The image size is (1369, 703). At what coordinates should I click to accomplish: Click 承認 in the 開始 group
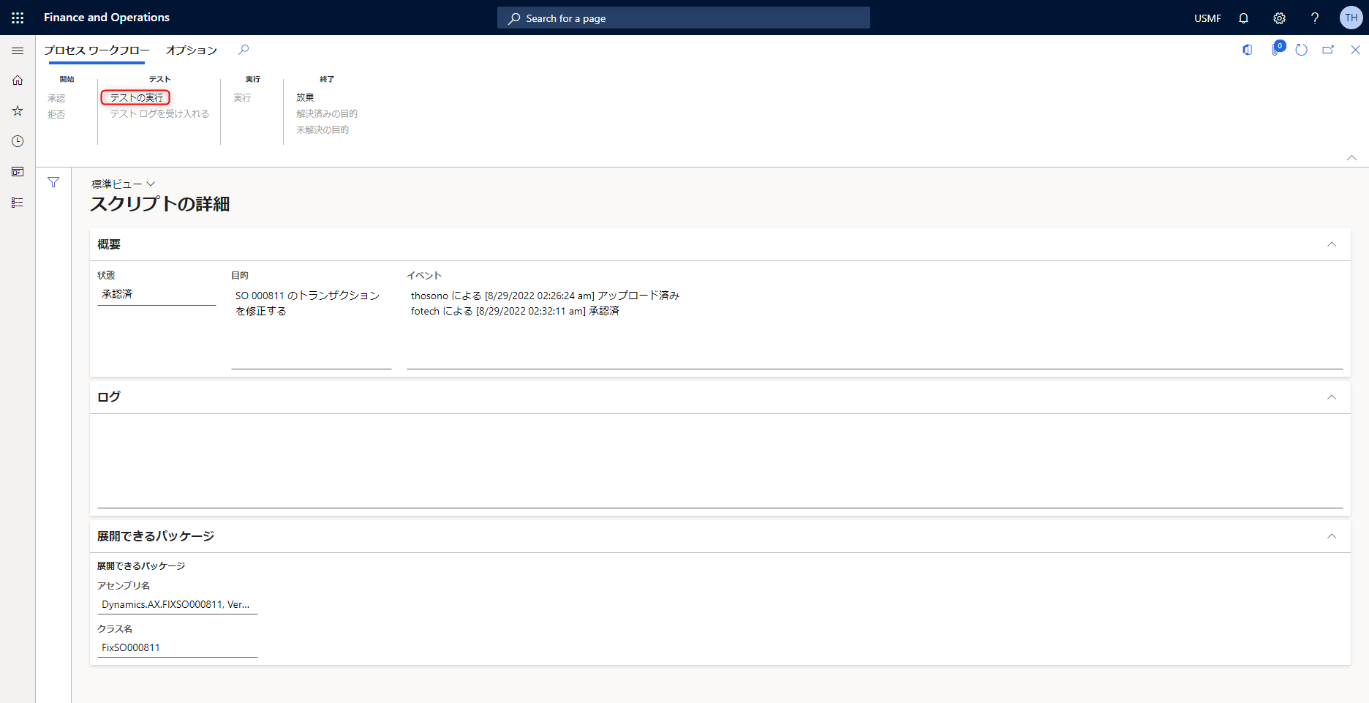56,98
